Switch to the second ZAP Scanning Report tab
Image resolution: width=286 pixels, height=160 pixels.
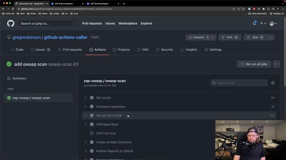click(103, 4)
